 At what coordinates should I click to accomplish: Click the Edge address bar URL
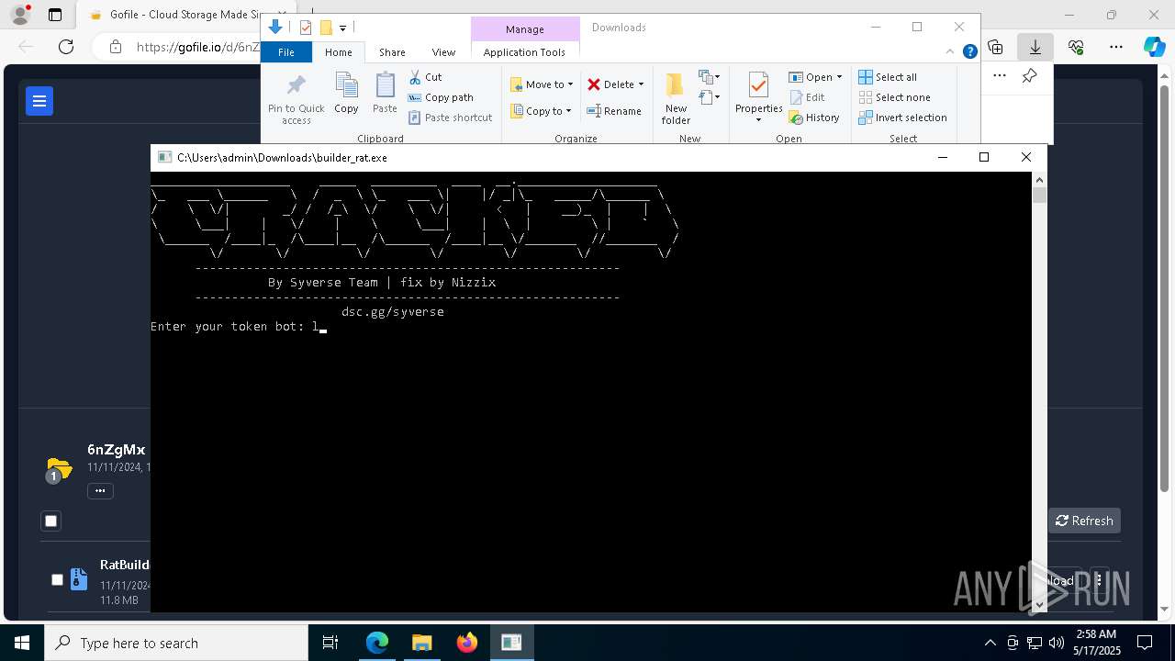(197, 47)
